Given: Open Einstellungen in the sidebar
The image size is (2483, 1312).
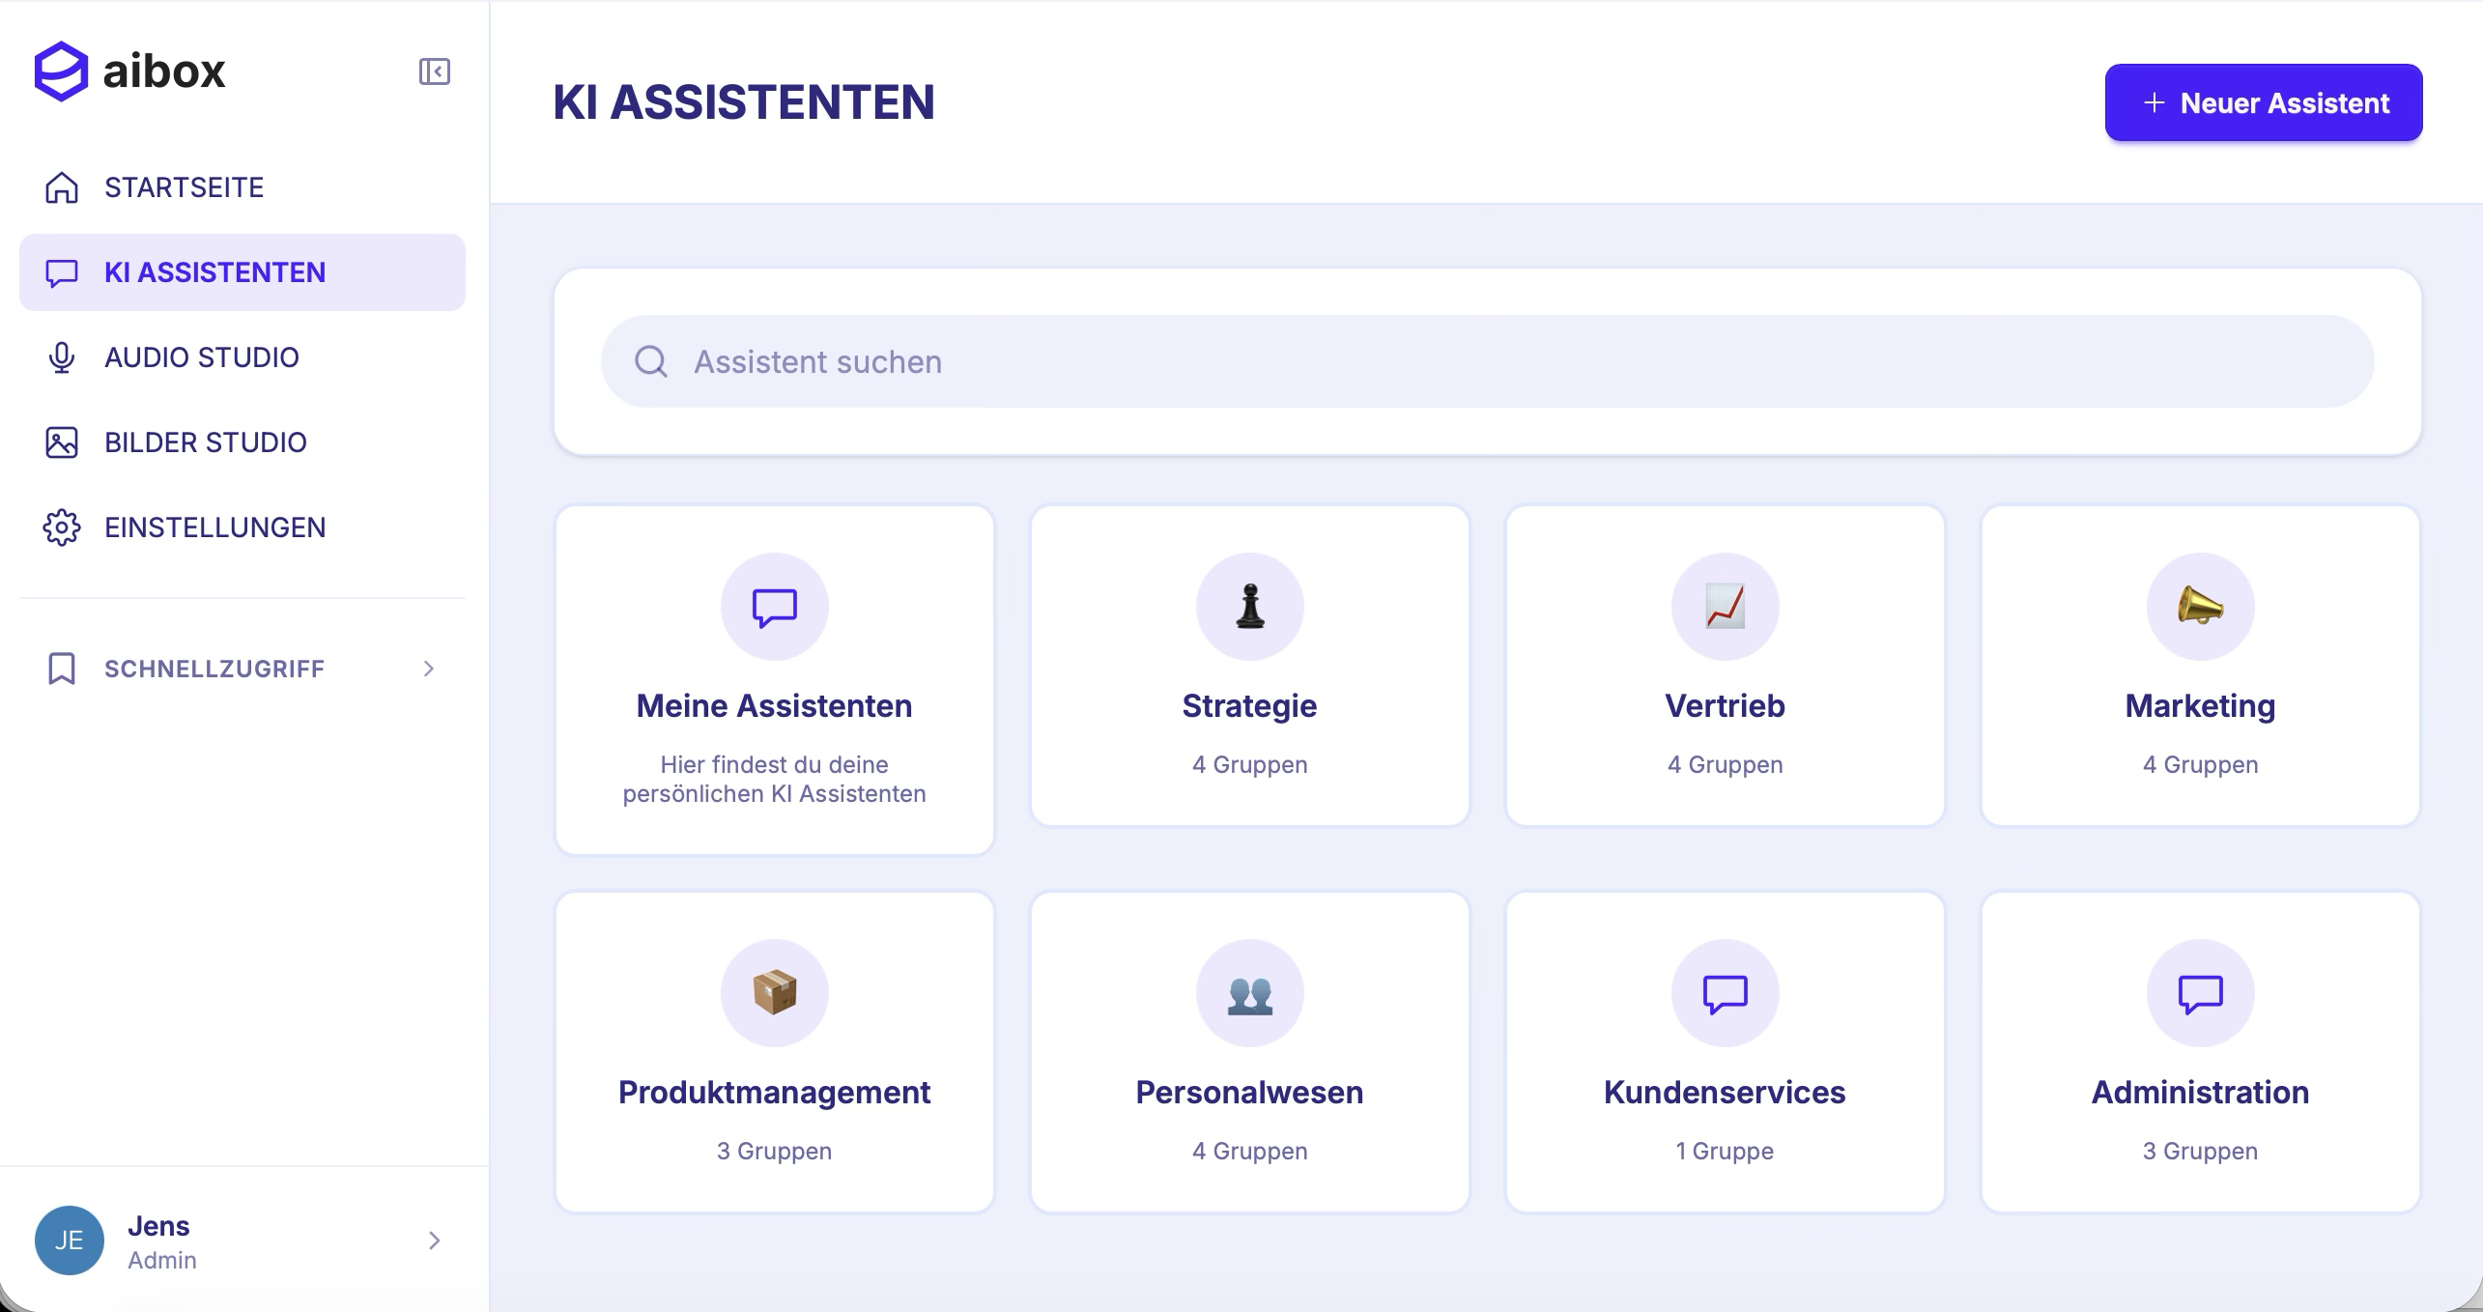Looking at the screenshot, I should (x=243, y=528).
